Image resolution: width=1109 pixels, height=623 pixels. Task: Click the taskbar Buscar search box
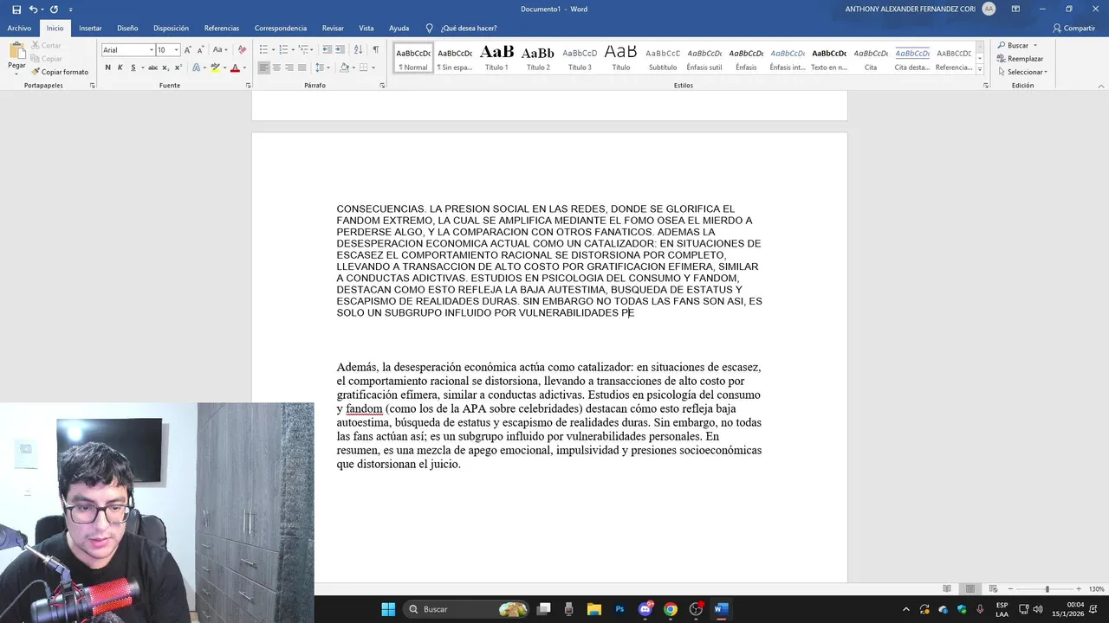(x=467, y=609)
